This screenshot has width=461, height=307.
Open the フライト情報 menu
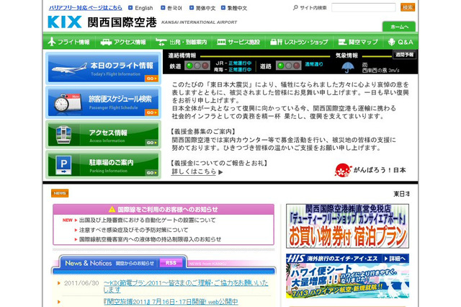coord(69,42)
